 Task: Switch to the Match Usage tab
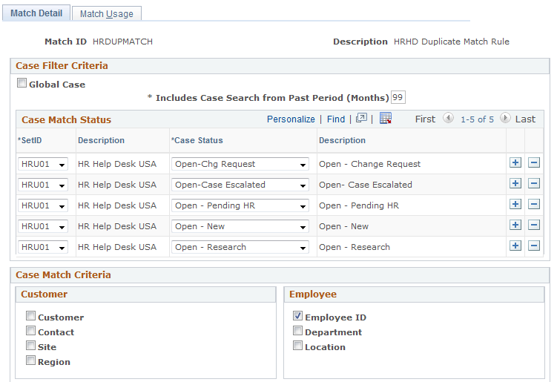pos(107,14)
